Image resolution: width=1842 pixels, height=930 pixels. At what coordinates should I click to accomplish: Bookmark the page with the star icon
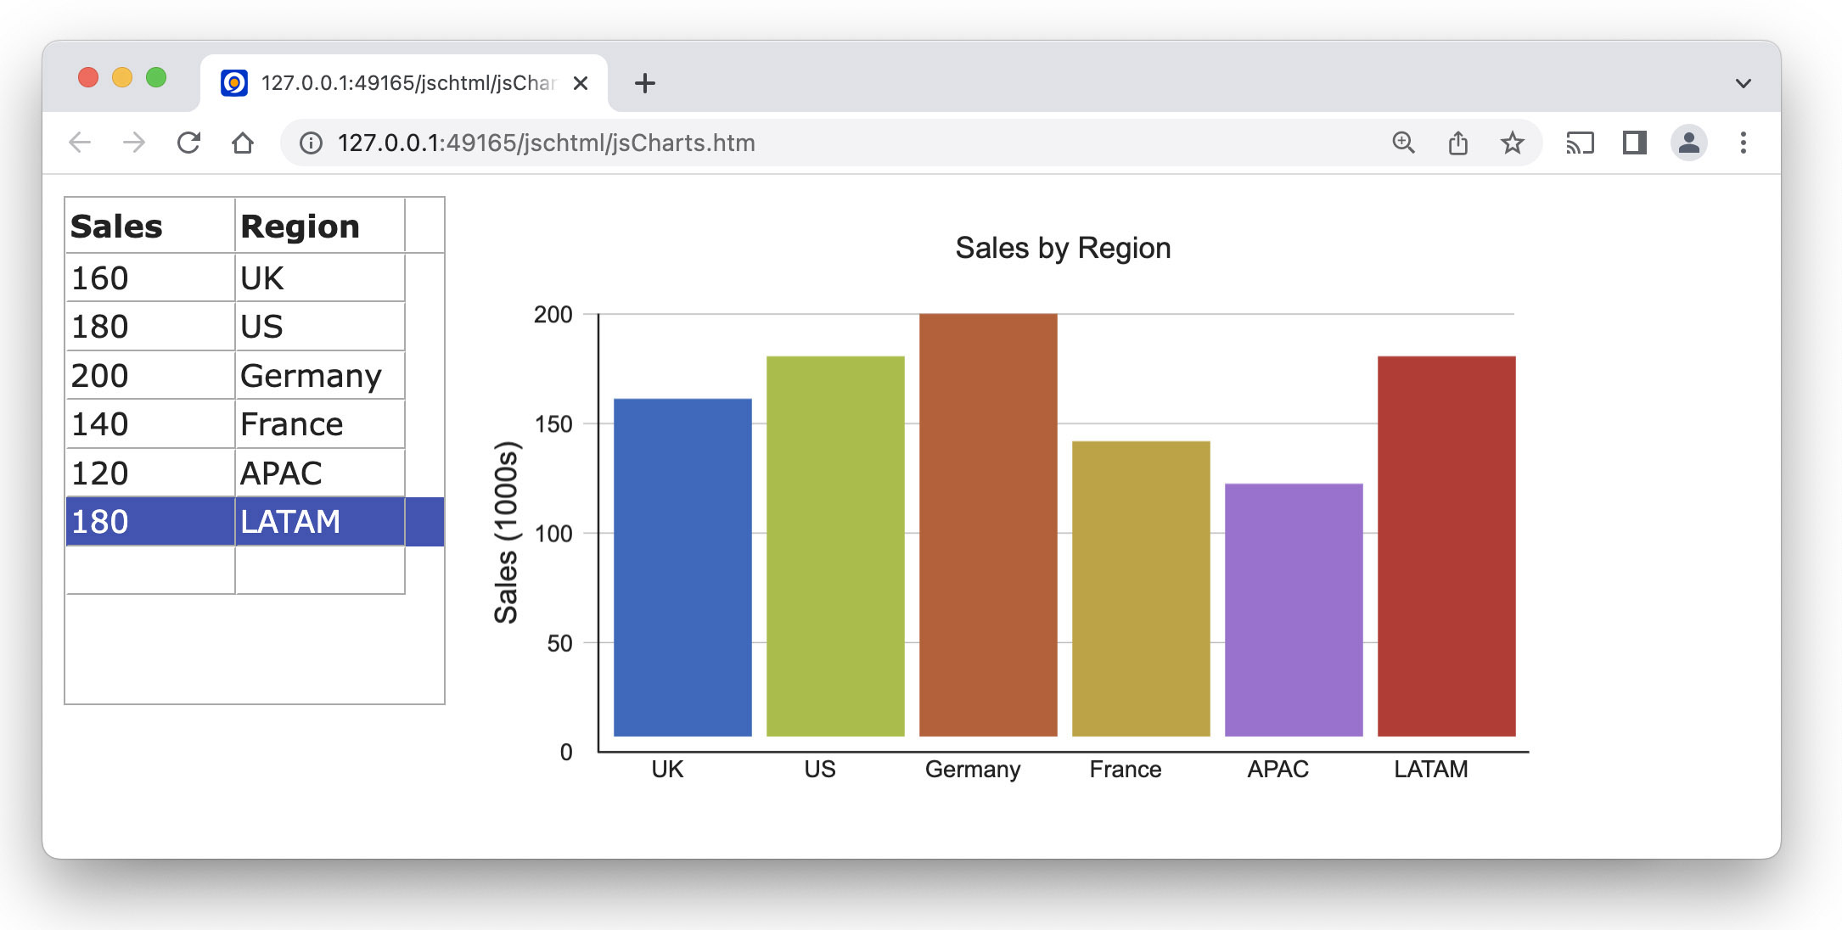pos(1513,143)
